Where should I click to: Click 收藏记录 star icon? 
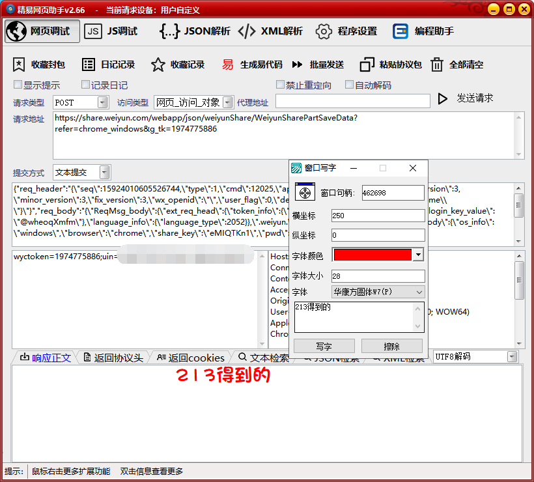[158, 64]
